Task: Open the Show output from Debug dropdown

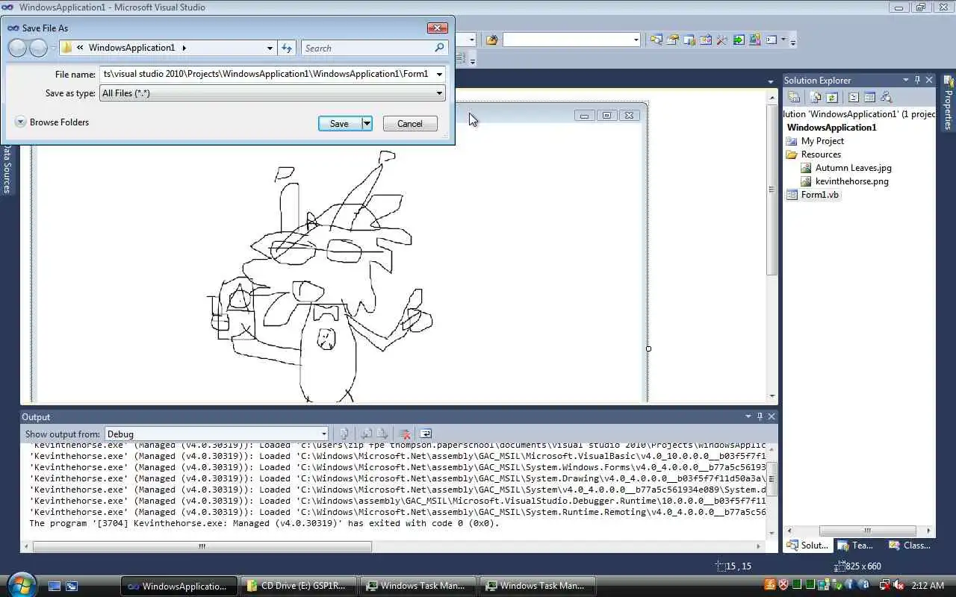Action: point(217,434)
